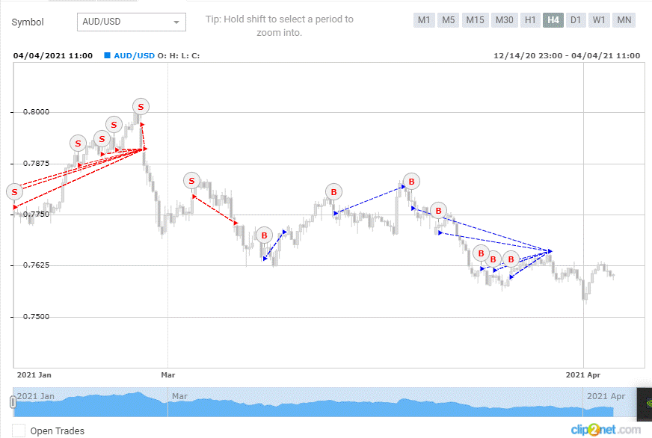Click the date range text 12/14/20 - 04/04/21

click(566, 56)
